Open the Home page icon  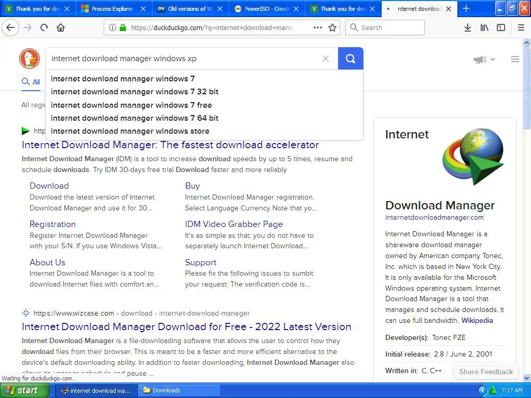point(61,27)
